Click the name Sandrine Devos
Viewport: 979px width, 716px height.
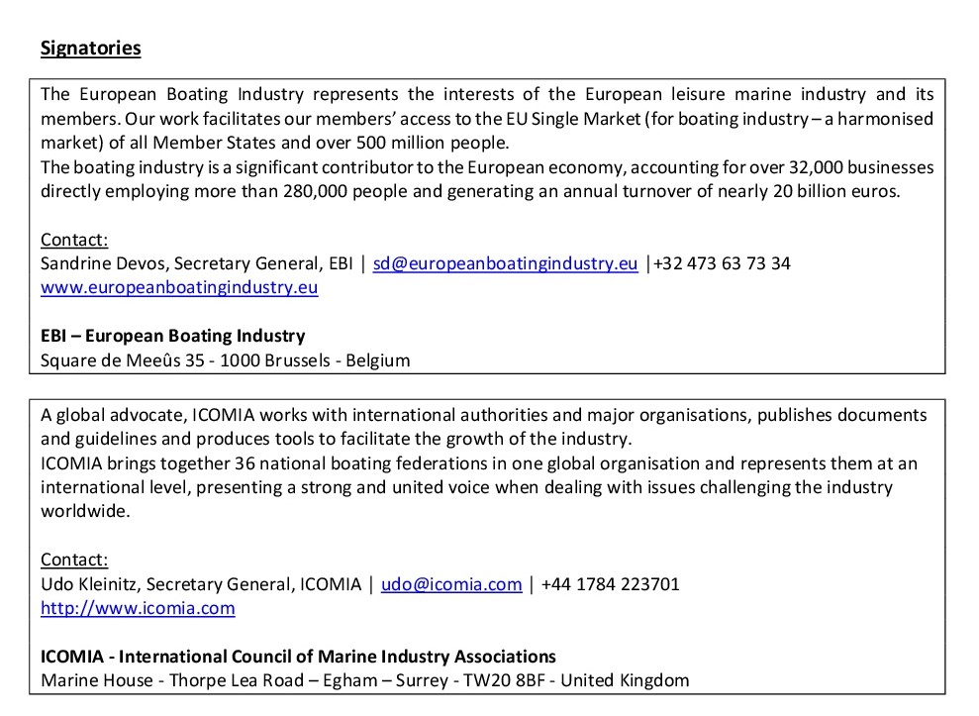pyautogui.click(x=95, y=263)
